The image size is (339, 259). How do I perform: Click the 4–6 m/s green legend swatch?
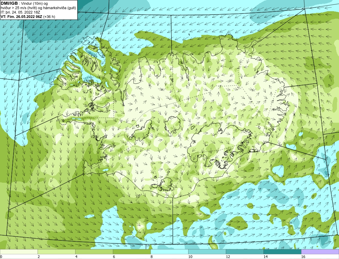pyautogui.click(x=94, y=252)
